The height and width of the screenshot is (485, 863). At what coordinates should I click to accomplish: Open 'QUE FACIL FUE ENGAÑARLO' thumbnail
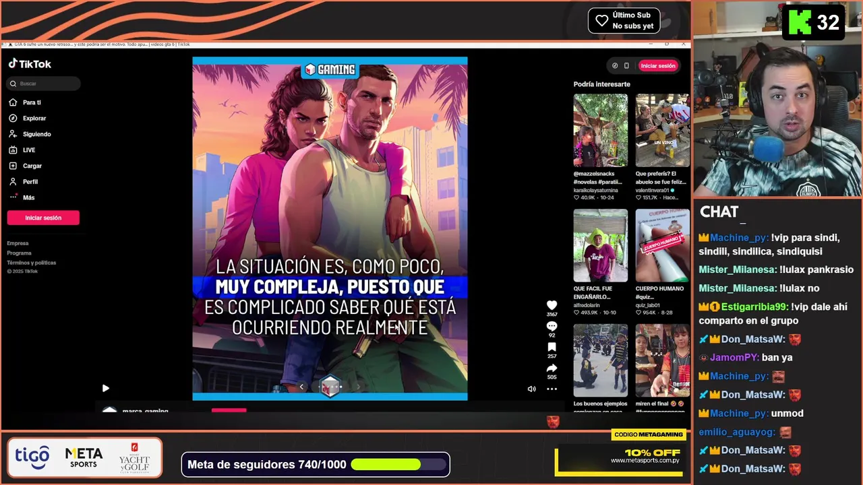(x=600, y=245)
